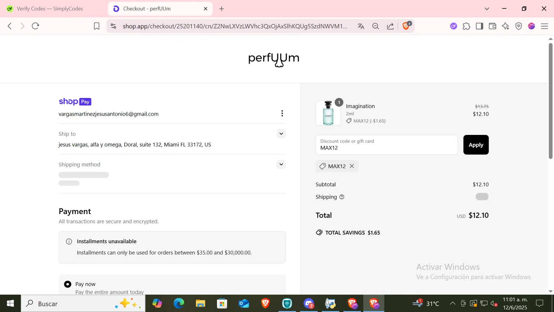Screen dimensions: 554x312
Task: Open Brave Shields lion icon
Action: pyautogui.click(x=406, y=26)
